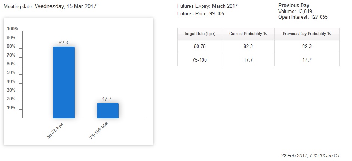Image resolution: width=352 pixels, height=161 pixels.
Task: Click the Futures Price: 99.305 text
Action: (x=201, y=14)
